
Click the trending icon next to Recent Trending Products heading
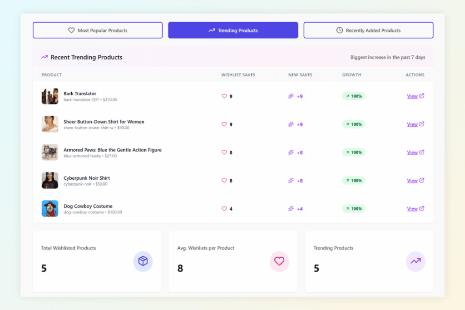pos(44,57)
